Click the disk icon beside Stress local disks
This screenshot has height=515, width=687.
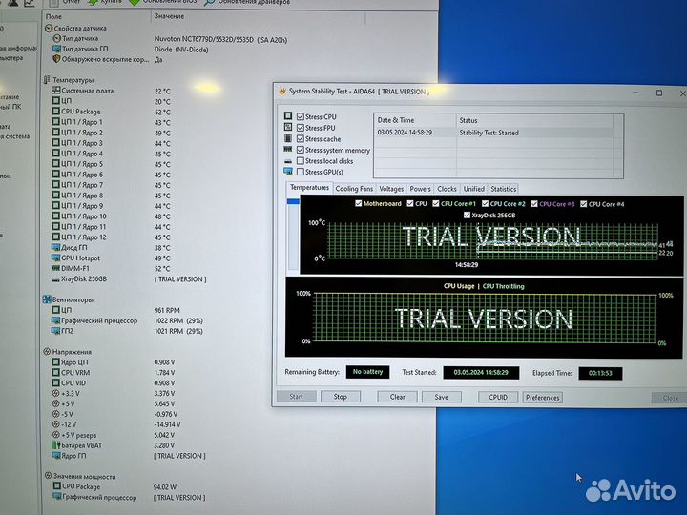coord(288,161)
